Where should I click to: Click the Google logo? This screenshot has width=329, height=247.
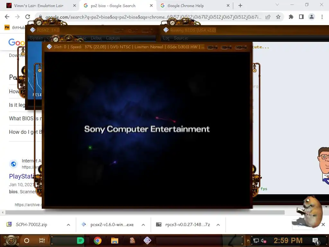[16, 42]
